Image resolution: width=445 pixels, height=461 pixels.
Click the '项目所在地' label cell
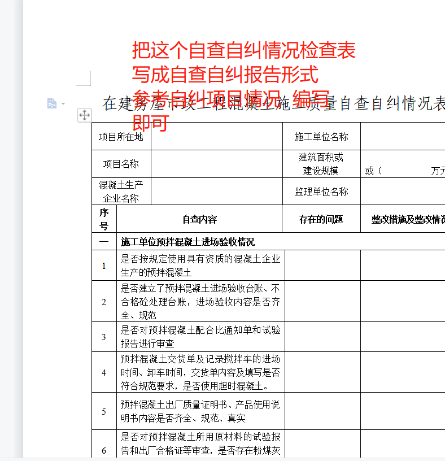click(x=121, y=136)
